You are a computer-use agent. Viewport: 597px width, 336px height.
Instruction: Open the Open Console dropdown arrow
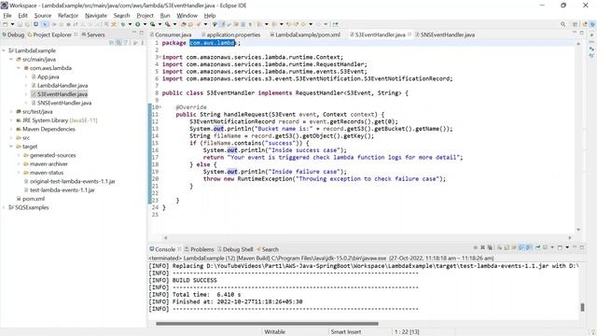(567, 247)
